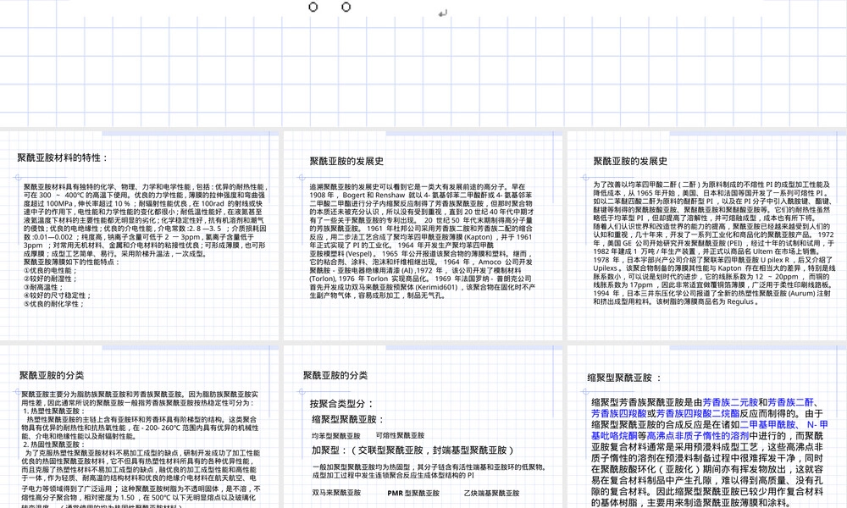Select the blank grid slide at top
This screenshot has height=508, width=847.
(x=423, y=63)
